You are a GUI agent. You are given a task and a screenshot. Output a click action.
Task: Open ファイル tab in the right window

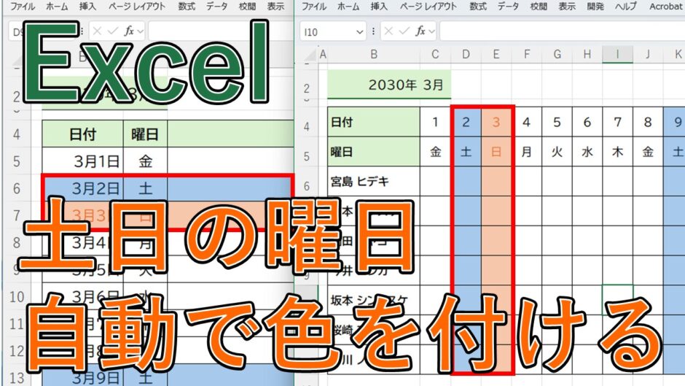(314, 7)
